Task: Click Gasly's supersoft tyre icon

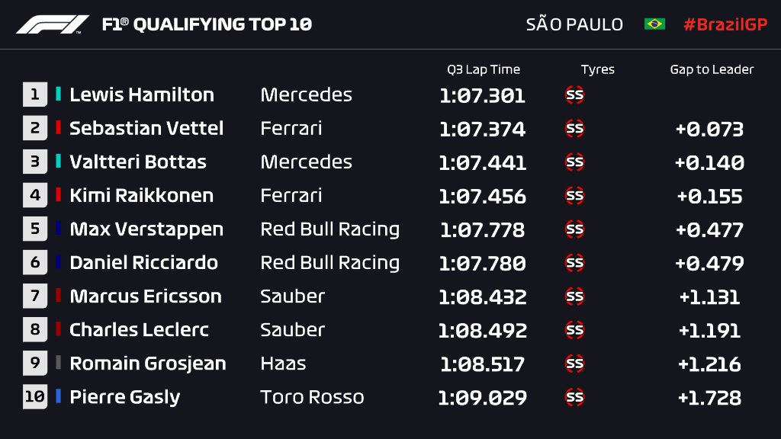Action: click(575, 397)
